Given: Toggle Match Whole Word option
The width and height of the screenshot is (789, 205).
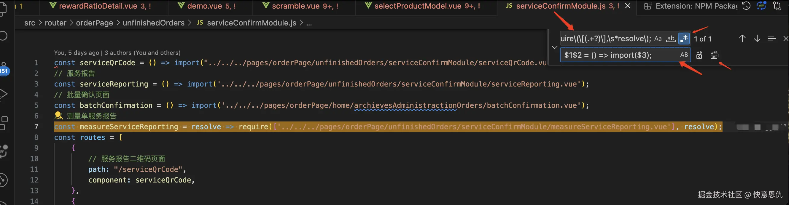Looking at the screenshot, I should pos(671,39).
